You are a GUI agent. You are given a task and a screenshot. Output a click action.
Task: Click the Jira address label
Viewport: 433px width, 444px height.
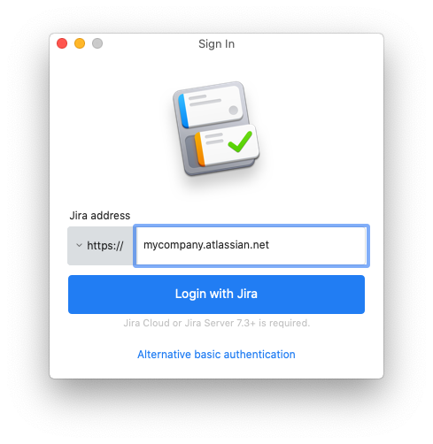click(x=100, y=216)
